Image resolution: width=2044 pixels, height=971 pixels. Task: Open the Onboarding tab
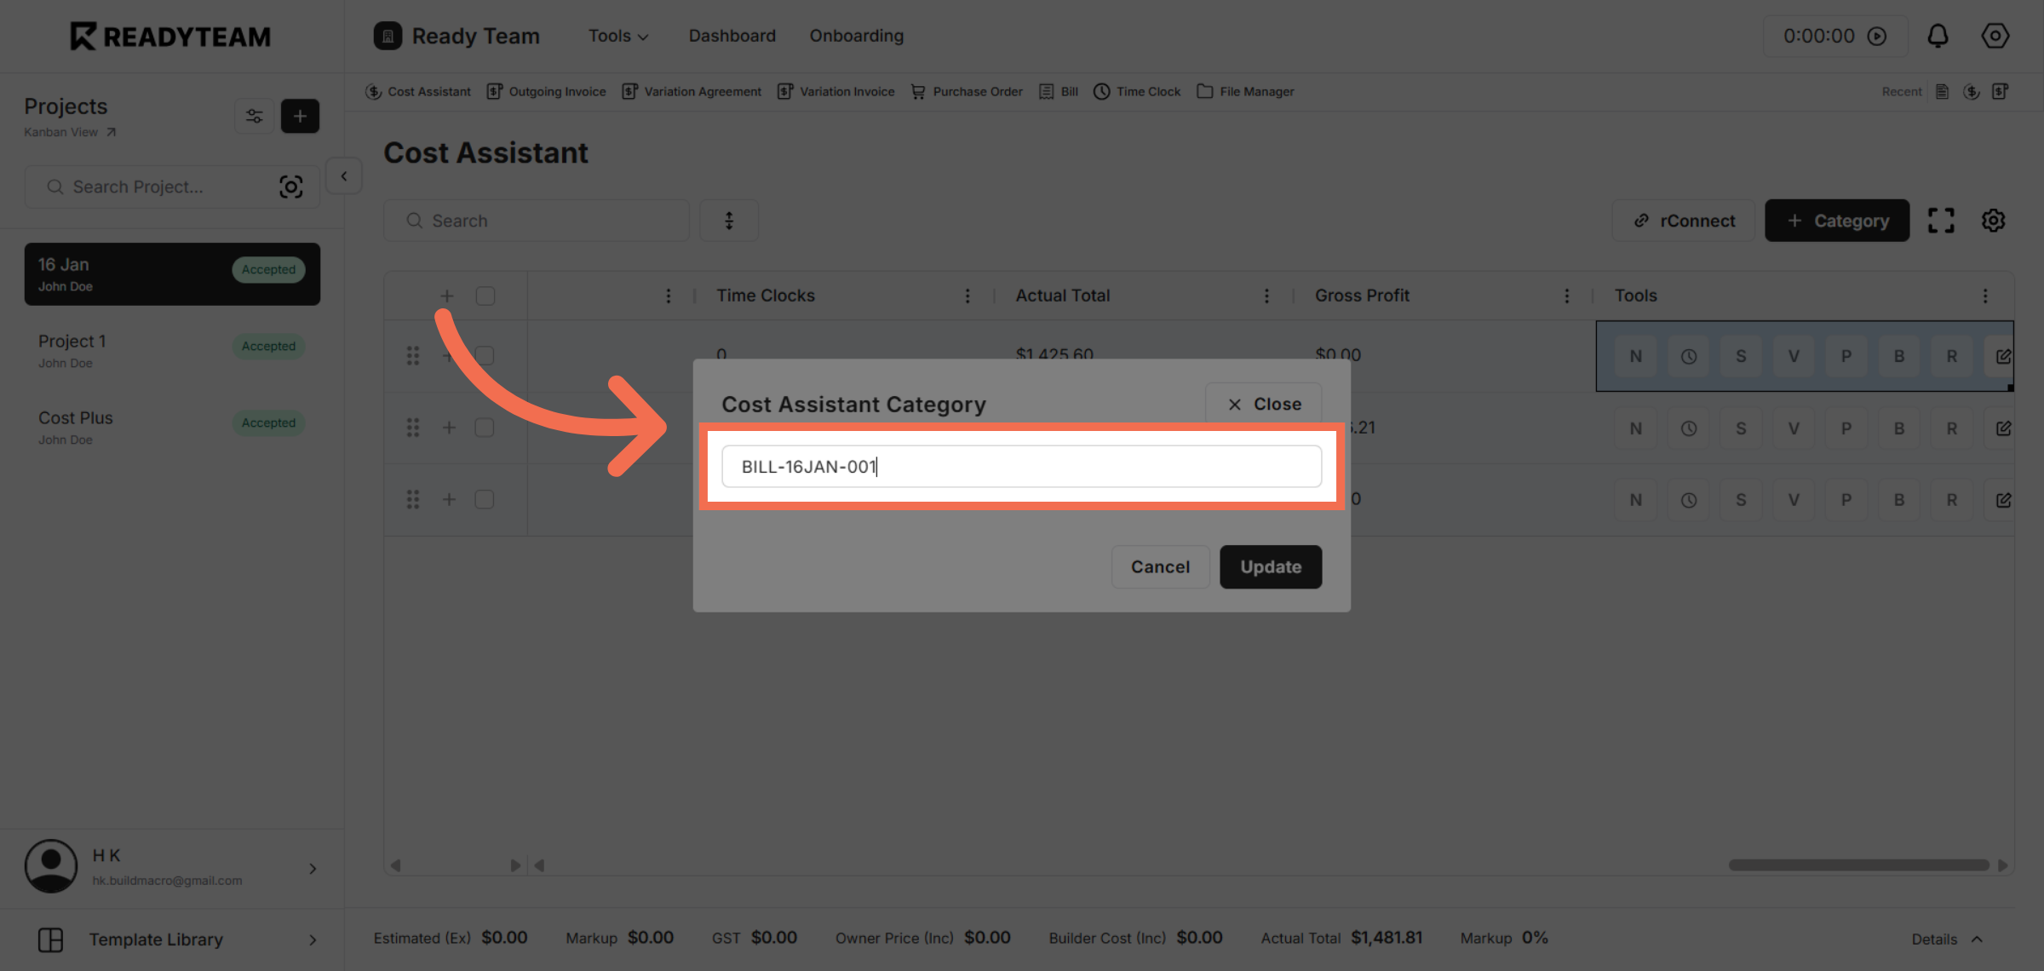pos(856,36)
